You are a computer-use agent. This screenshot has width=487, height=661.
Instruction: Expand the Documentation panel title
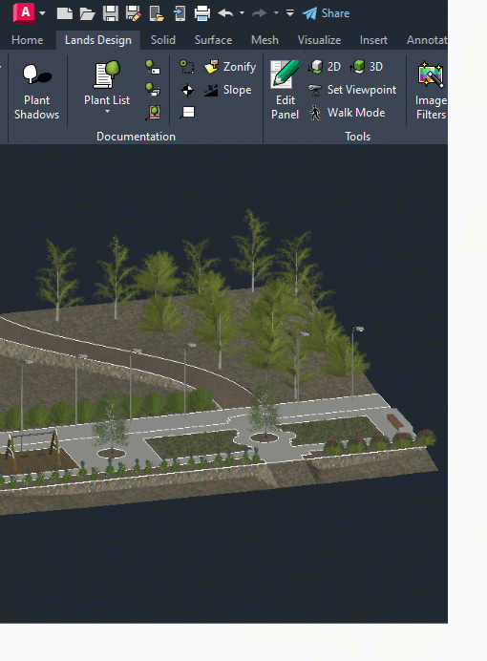pos(136,137)
